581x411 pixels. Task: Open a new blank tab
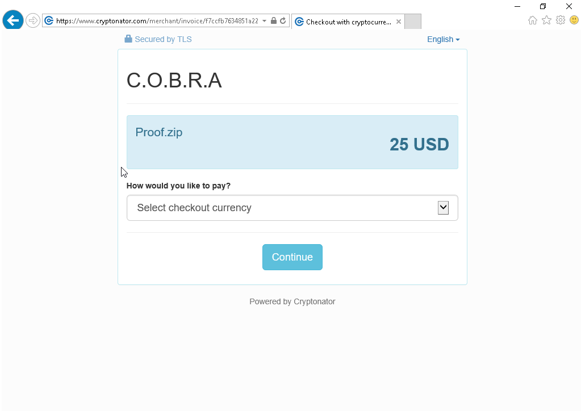(x=413, y=22)
